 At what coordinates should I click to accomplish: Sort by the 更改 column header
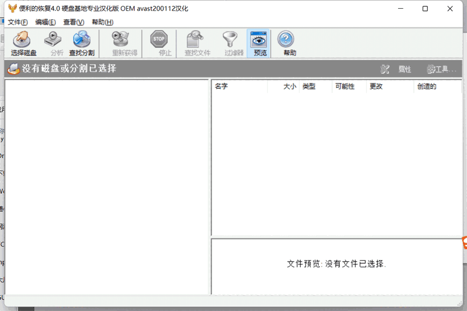click(x=390, y=86)
